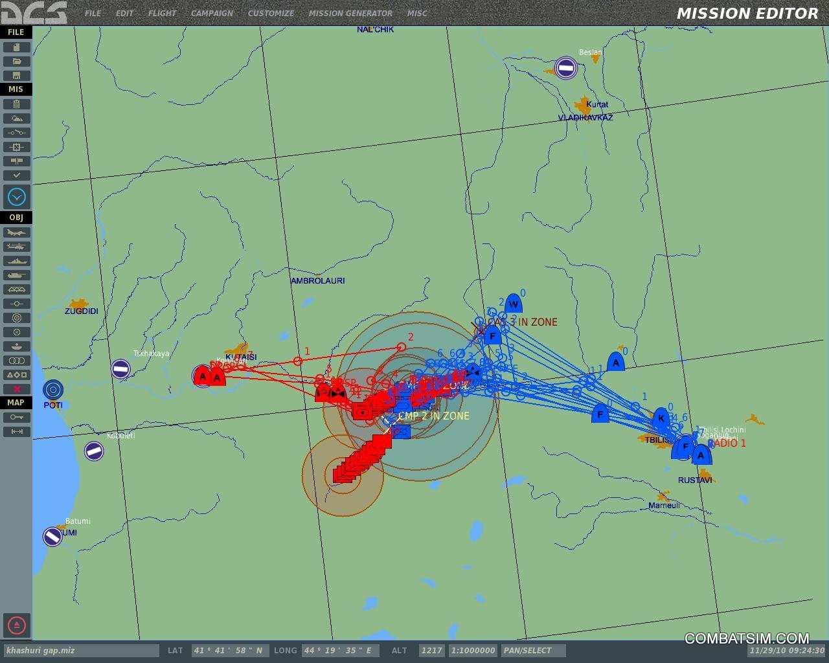Select the add ground vehicle tank tool

coord(17,275)
